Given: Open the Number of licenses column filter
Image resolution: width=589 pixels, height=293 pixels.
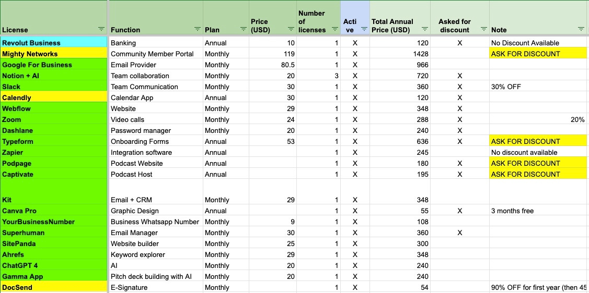Looking at the screenshot, I should pyautogui.click(x=335, y=29).
